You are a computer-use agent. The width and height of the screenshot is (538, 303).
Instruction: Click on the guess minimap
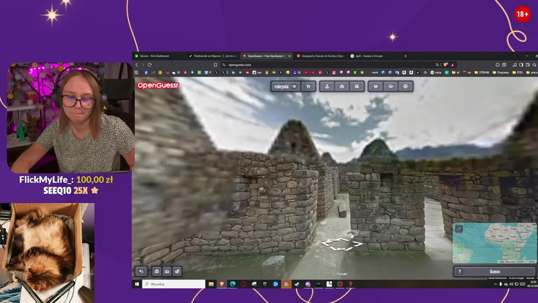(x=495, y=243)
